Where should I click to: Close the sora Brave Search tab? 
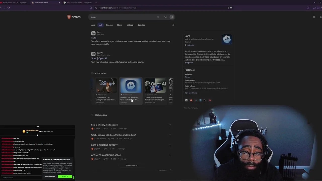click(x=59, y=3)
